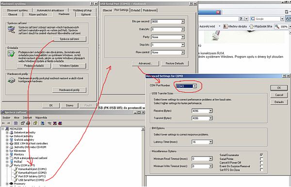Screen dimensions: 291x187
Task: Enable Event On Surprise Removal checkbox
Action: pyautogui.click(x=261, y=166)
